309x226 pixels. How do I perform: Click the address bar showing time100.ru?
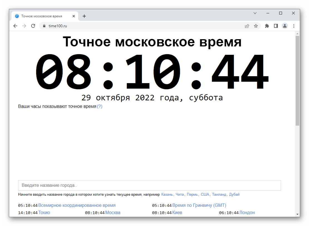click(139, 26)
